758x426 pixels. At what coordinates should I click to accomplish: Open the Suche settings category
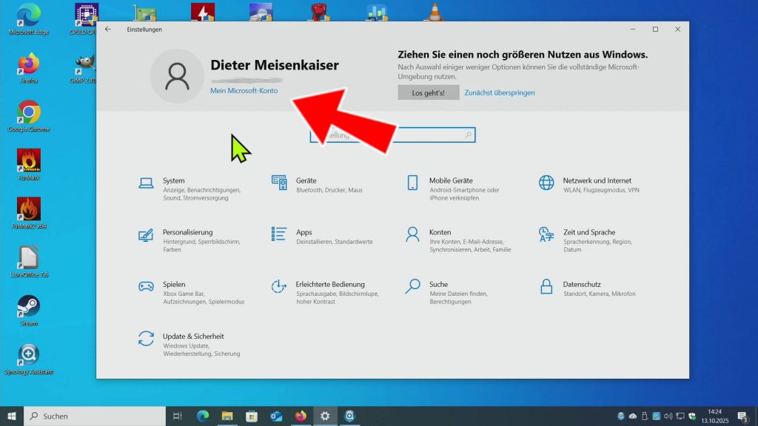click(438, 285)
